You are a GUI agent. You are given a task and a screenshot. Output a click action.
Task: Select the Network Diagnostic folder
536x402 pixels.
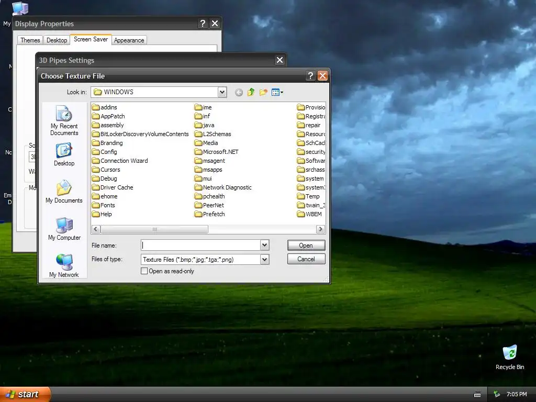pyautogui.click(x=223, y=187)
